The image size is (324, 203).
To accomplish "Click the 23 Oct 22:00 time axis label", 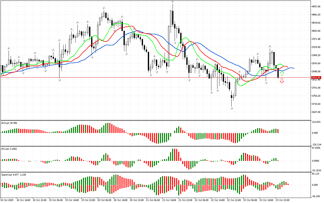I will tap(282, 200).
